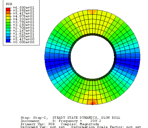Viewport: 148px width, 128px height.
Task: Pick the orange element at the ring top
Action: (x=92, y=12)
